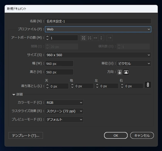
Task: Select arrange by column artboard icon
Action: 101,38
